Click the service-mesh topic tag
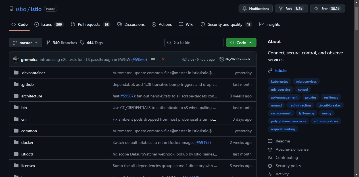Image resolution: width=359 pixels, height=177 pixels. click(281, 113)
